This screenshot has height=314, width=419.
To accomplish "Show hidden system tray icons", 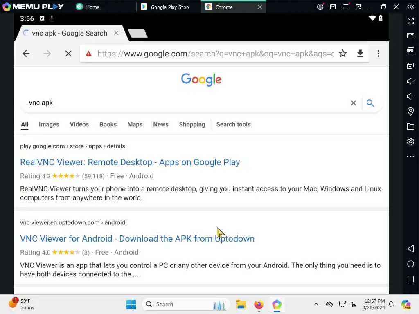I will point(316,304).
